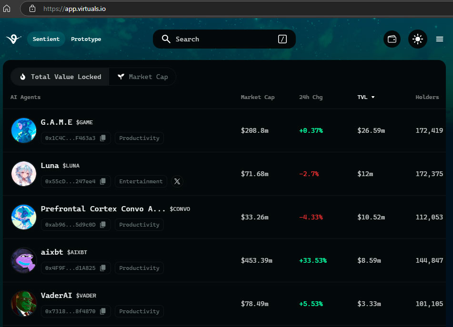
Task: Focus the Search input field
Action: (224, 39)
